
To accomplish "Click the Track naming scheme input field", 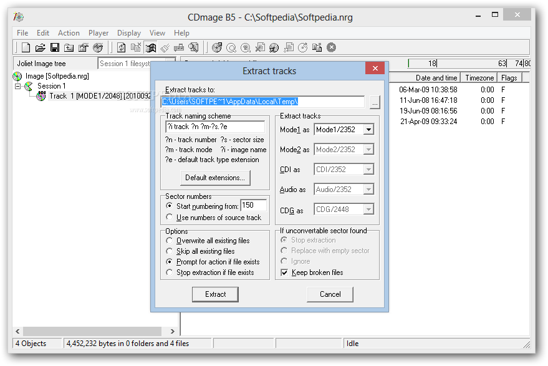I will 215,127.
